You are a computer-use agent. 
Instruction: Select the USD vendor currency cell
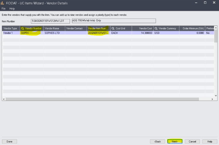[166, 33]
